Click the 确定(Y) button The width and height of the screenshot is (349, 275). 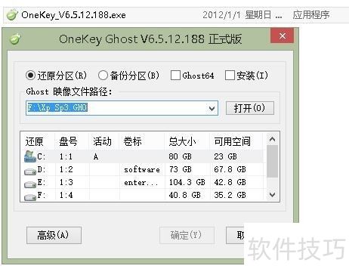click(x=187, y=235)
